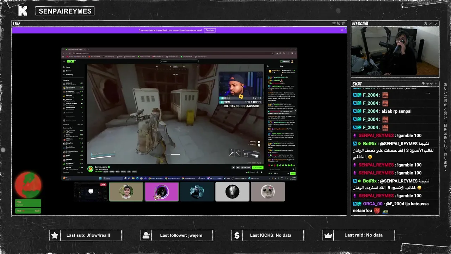Focus the Send a message chat field
The width and height of the screenshot is (451, 254).
(x=282, y=169)
